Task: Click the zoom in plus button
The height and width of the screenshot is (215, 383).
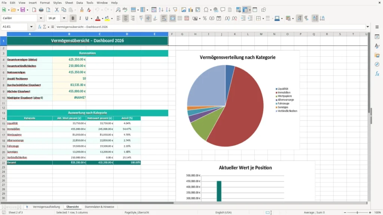Action: pyautogui.click(x=370, y=212)
